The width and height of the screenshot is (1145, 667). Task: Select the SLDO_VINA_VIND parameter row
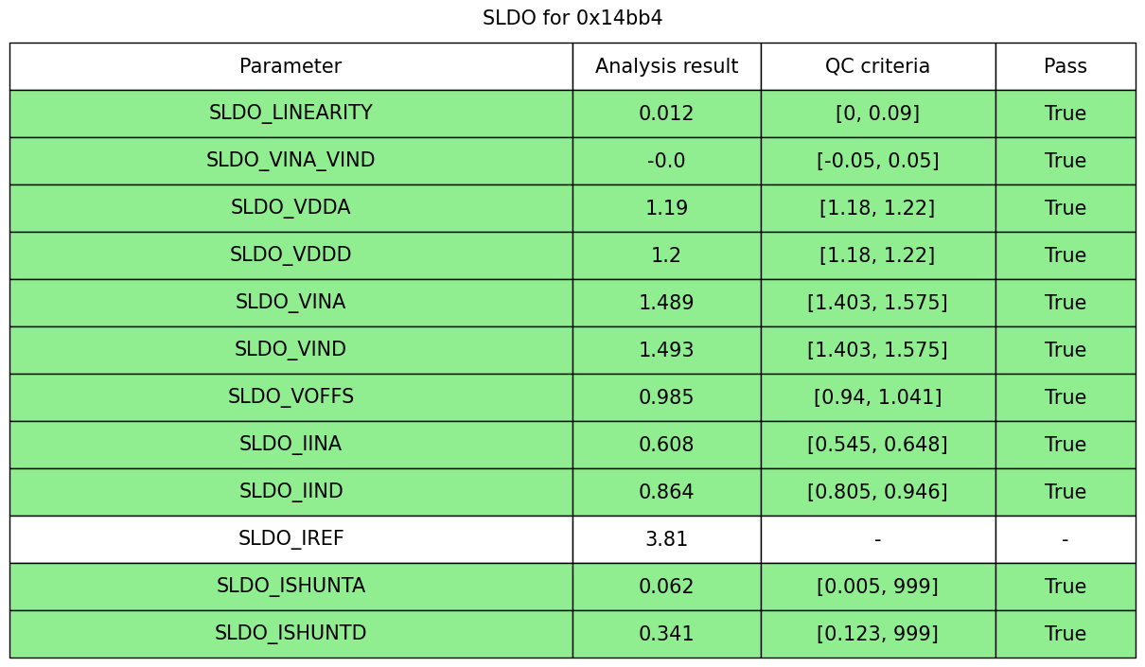click(291, 161)
